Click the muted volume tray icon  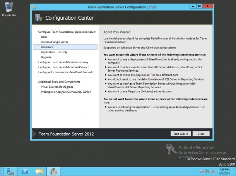[x=213, y=171]
